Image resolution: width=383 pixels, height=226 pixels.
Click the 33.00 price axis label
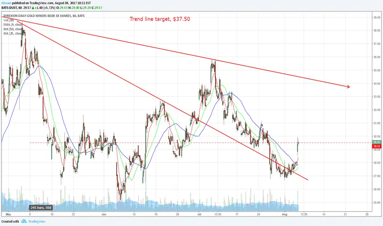(x=377, y=97)
